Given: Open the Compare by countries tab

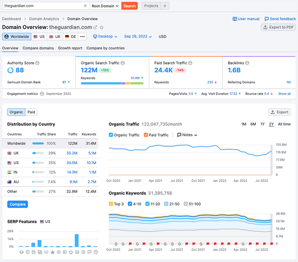Looking at the screenshot, I should click(x=105, y=48).
